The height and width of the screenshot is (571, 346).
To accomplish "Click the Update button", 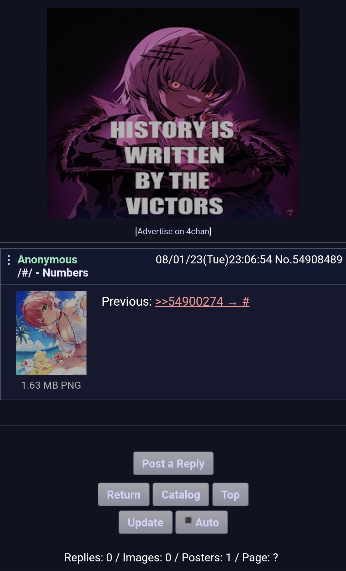I will [x=145, y=522].
